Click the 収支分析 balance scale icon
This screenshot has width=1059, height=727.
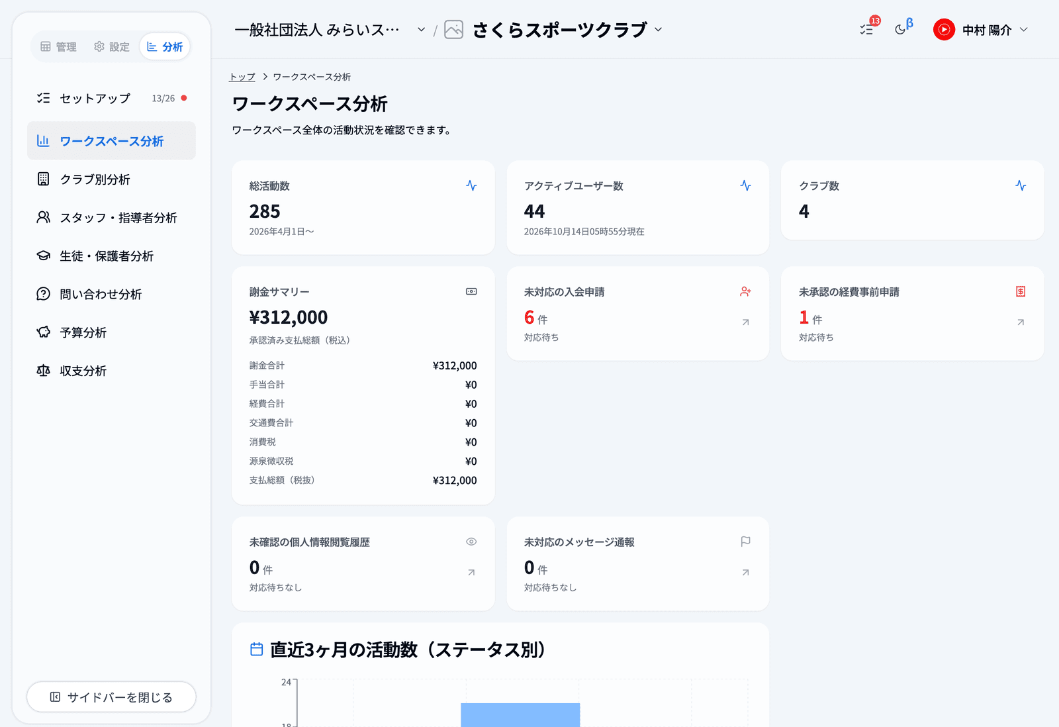point(44,371)
